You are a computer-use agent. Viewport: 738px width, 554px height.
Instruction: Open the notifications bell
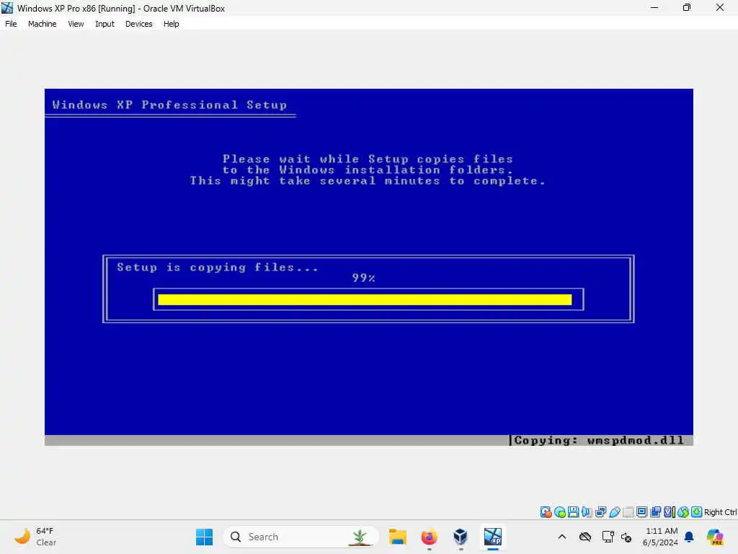pos(689,537)
